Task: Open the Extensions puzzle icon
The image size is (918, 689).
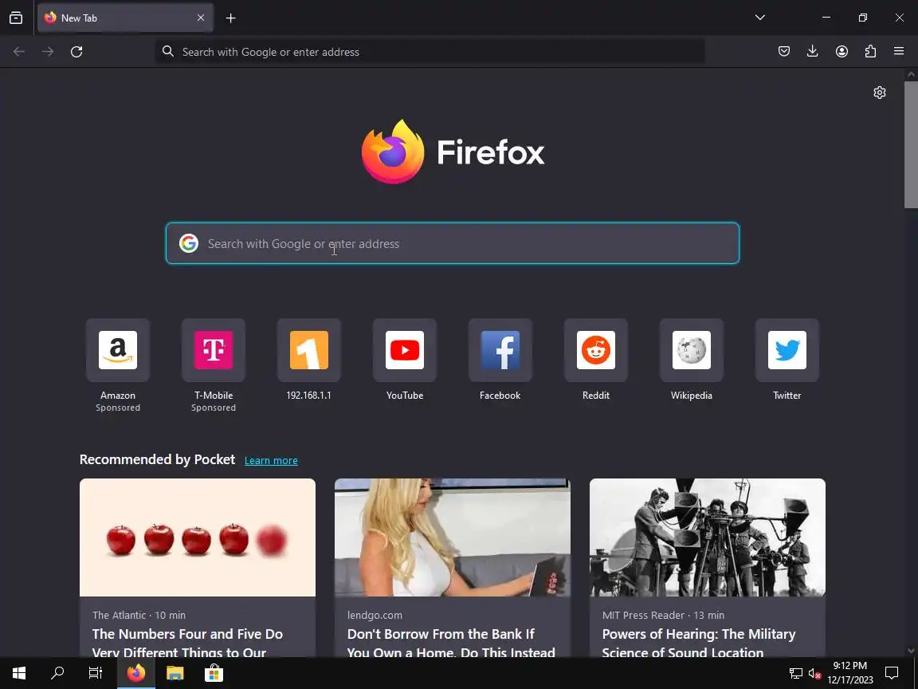Action: pos(870,52)
